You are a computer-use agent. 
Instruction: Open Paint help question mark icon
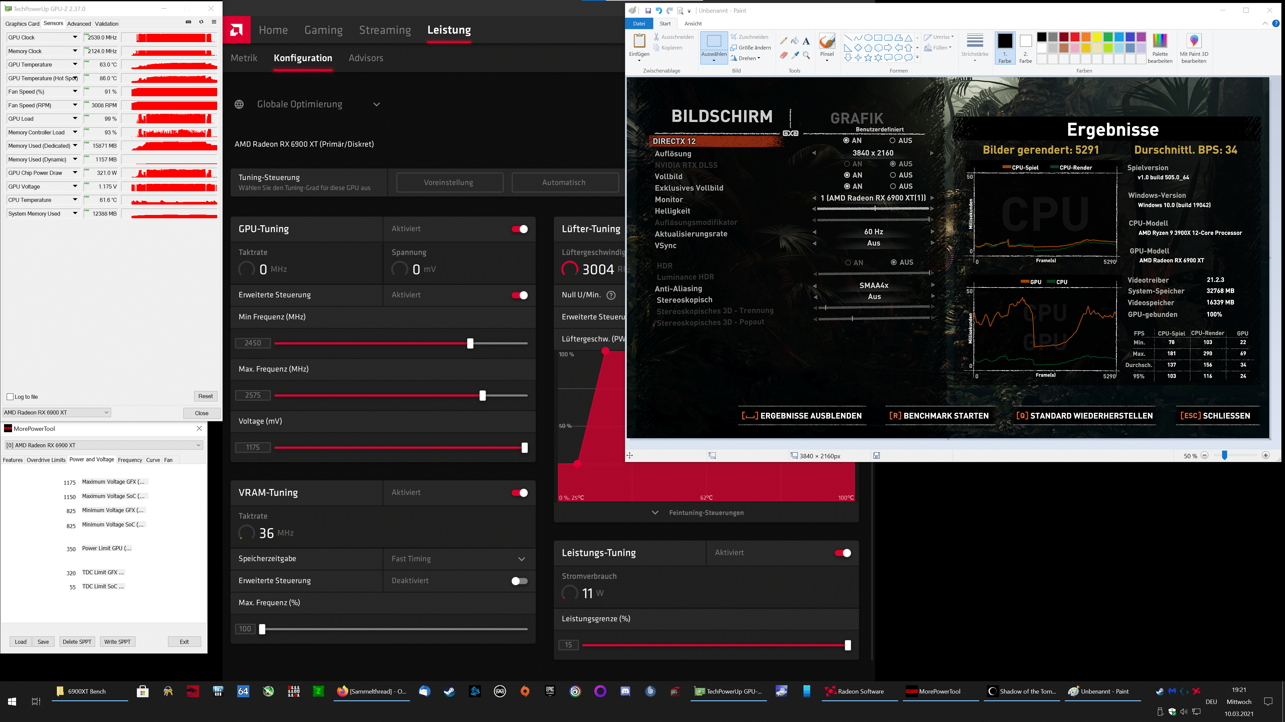[x=1276, y=23]
